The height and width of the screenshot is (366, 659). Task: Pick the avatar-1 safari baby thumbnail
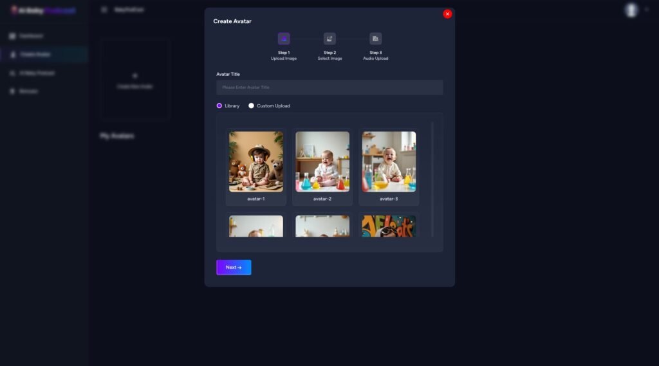(x=256, y=162)
